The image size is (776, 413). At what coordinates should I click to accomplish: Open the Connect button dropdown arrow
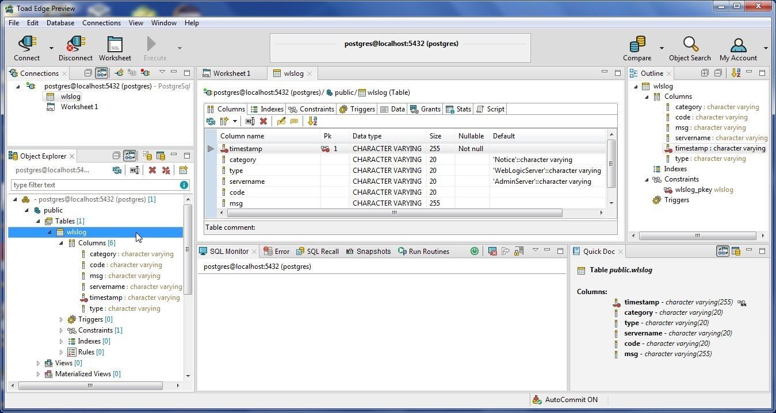point(51,48)
